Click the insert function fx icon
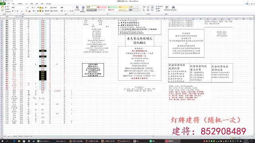This screenshot has width=255, height=143. coord(22,17)
